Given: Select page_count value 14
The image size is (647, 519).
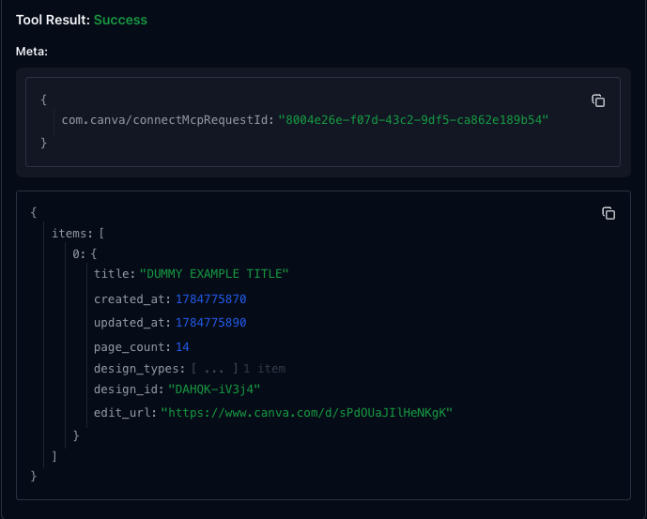Looking at the screenshot, I should 182,347.
